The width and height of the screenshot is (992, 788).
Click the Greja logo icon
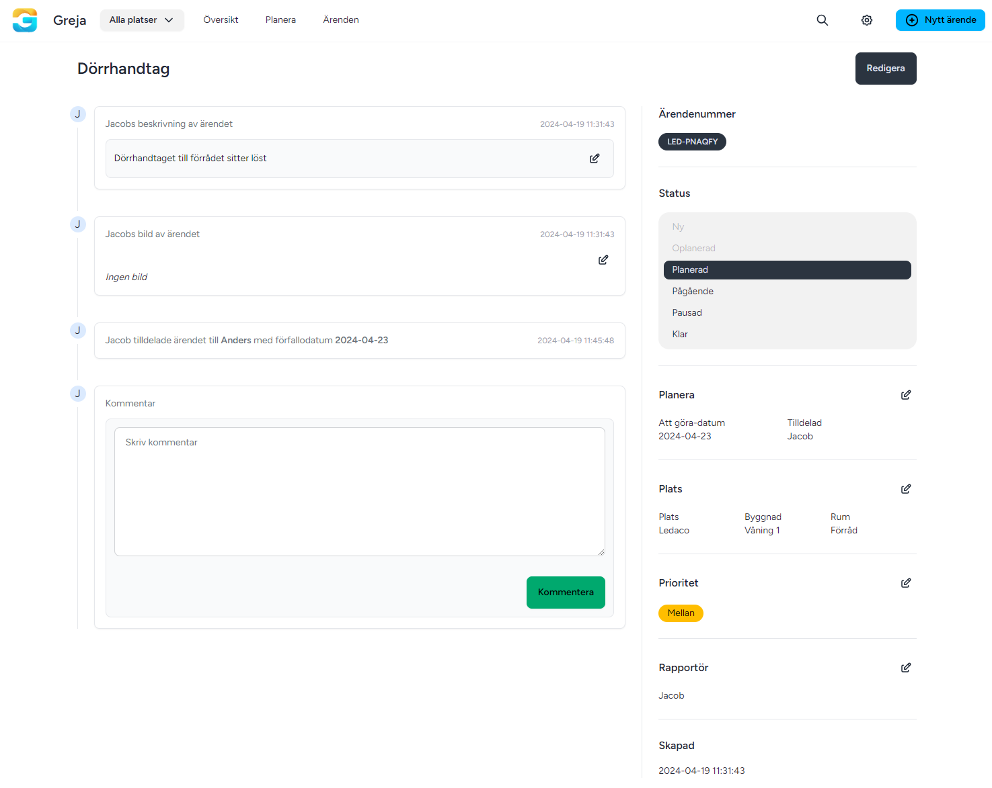point(25,20)
